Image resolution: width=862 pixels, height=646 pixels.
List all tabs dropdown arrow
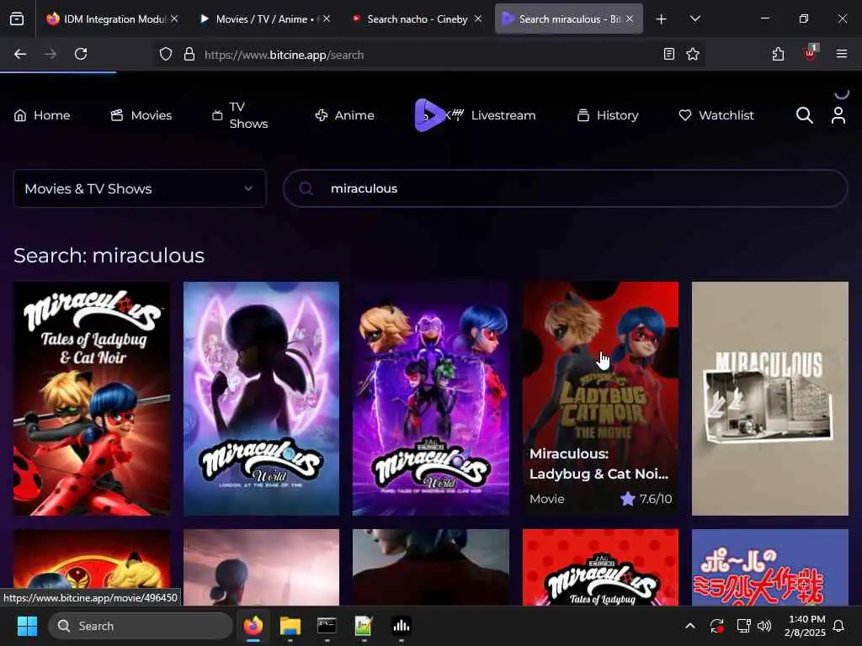click(694, 19)
